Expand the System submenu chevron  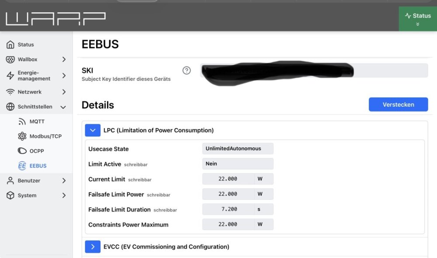pyautogui.click(x=64, y=195)
